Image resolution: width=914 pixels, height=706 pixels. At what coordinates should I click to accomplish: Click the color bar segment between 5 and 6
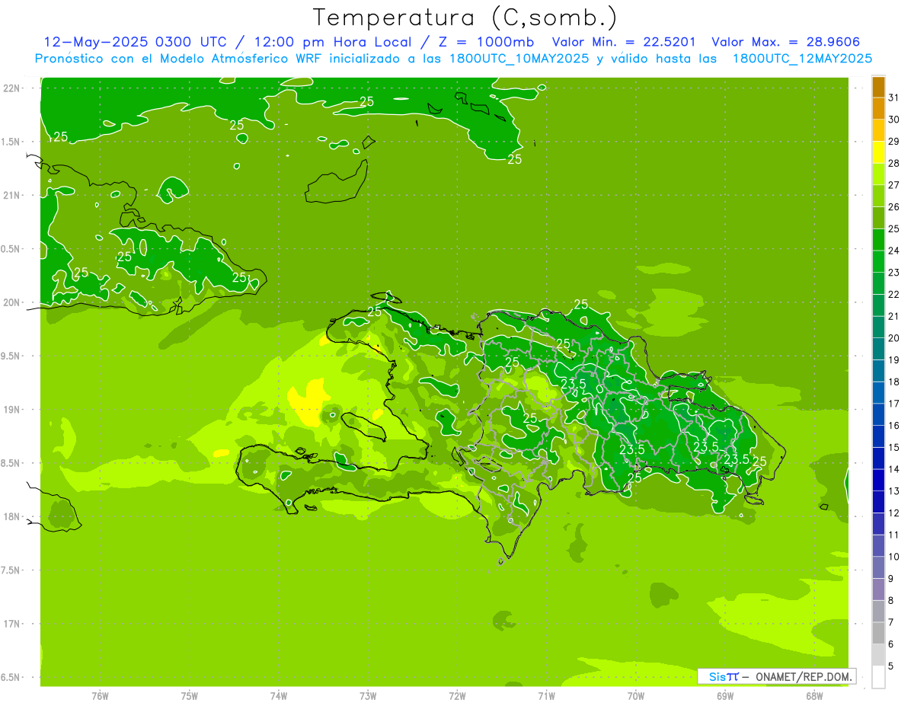coord(878,655)
